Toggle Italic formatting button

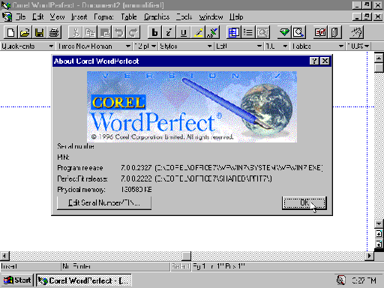click(x=169, y=32)
